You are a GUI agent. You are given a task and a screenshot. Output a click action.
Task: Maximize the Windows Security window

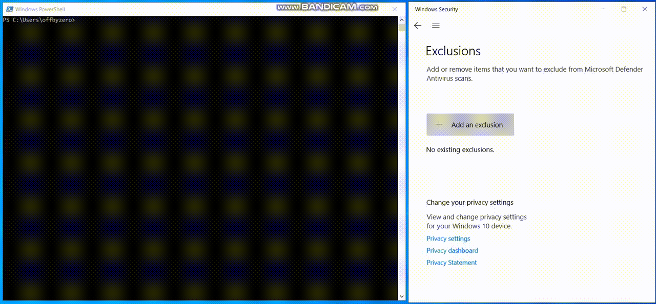click(x=624, y=9)
